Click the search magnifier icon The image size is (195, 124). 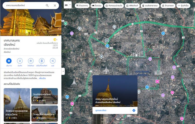pyautogui.click(x=47, y=5)
